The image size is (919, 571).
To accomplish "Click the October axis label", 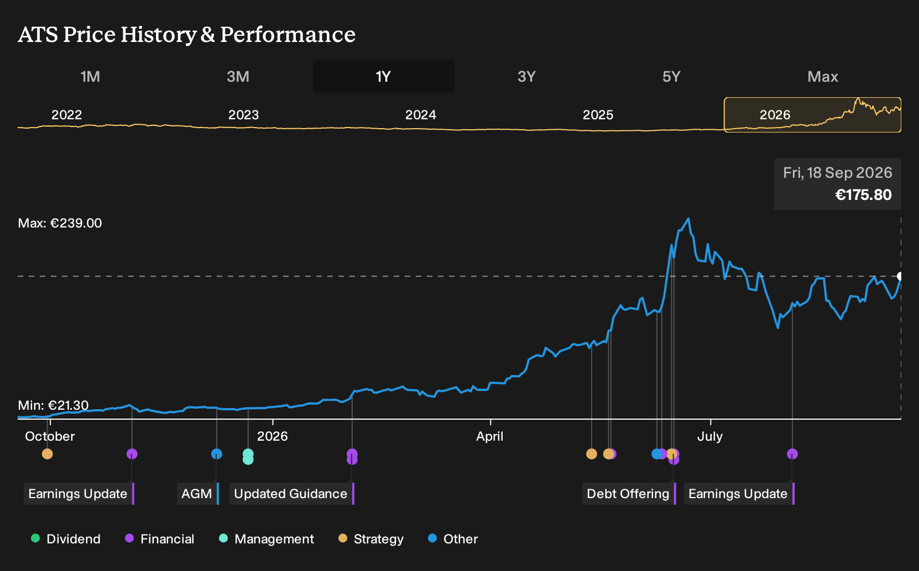I will [50, 436].
